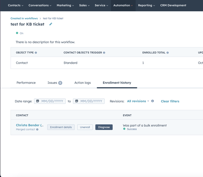Click info icon next to Contact Object's Trigger

104,53
